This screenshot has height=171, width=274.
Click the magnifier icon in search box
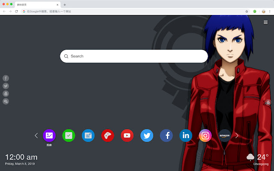(66, 56)
